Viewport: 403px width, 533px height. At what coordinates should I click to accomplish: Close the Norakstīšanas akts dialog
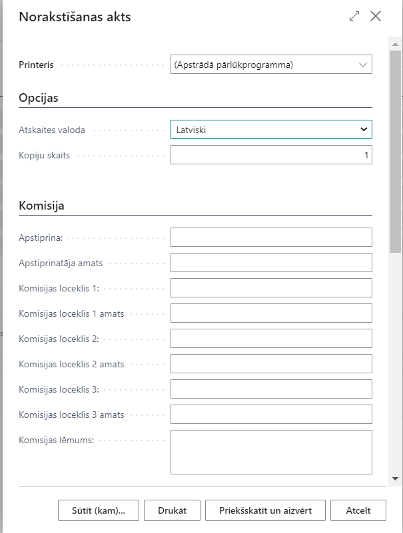(376, 17)
